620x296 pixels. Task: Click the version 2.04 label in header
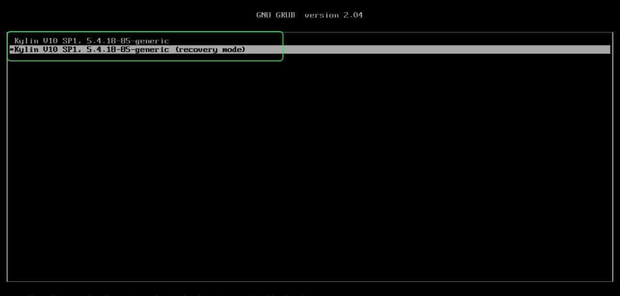[x=333, y=15]
